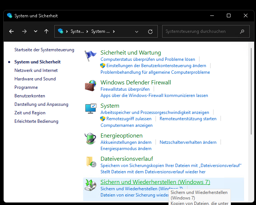Expand chevron after System ... breadcrumb

[x=114, y=31]
